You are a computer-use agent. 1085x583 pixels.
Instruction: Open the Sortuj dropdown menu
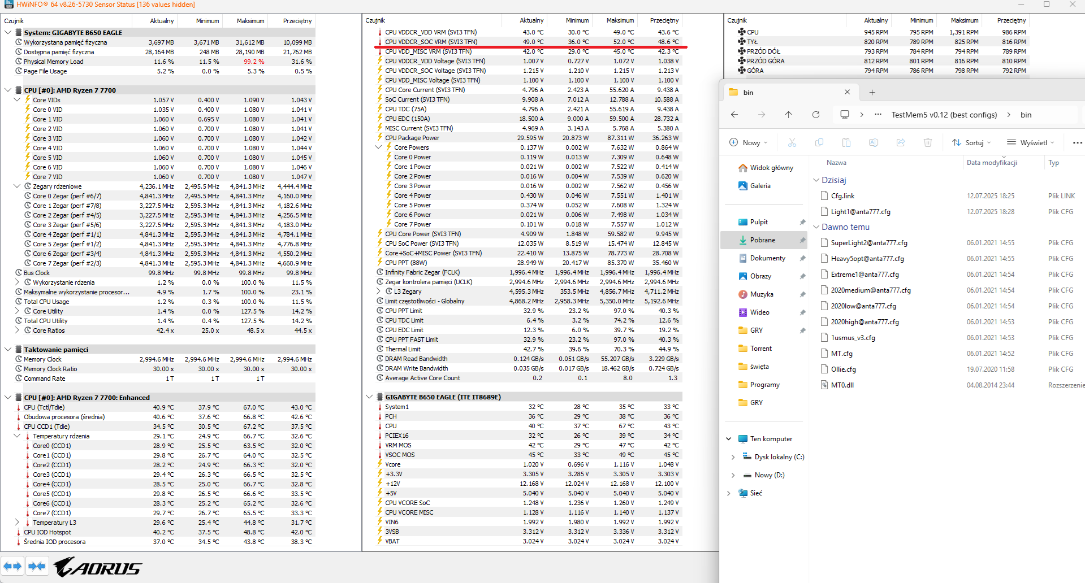(971, 143)
